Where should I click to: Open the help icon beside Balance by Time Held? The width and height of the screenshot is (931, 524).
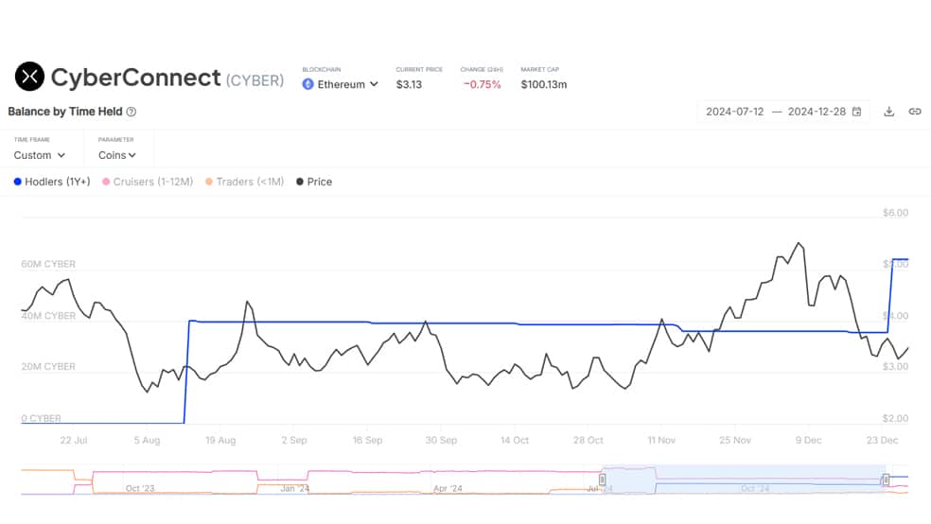click(132, 112)
